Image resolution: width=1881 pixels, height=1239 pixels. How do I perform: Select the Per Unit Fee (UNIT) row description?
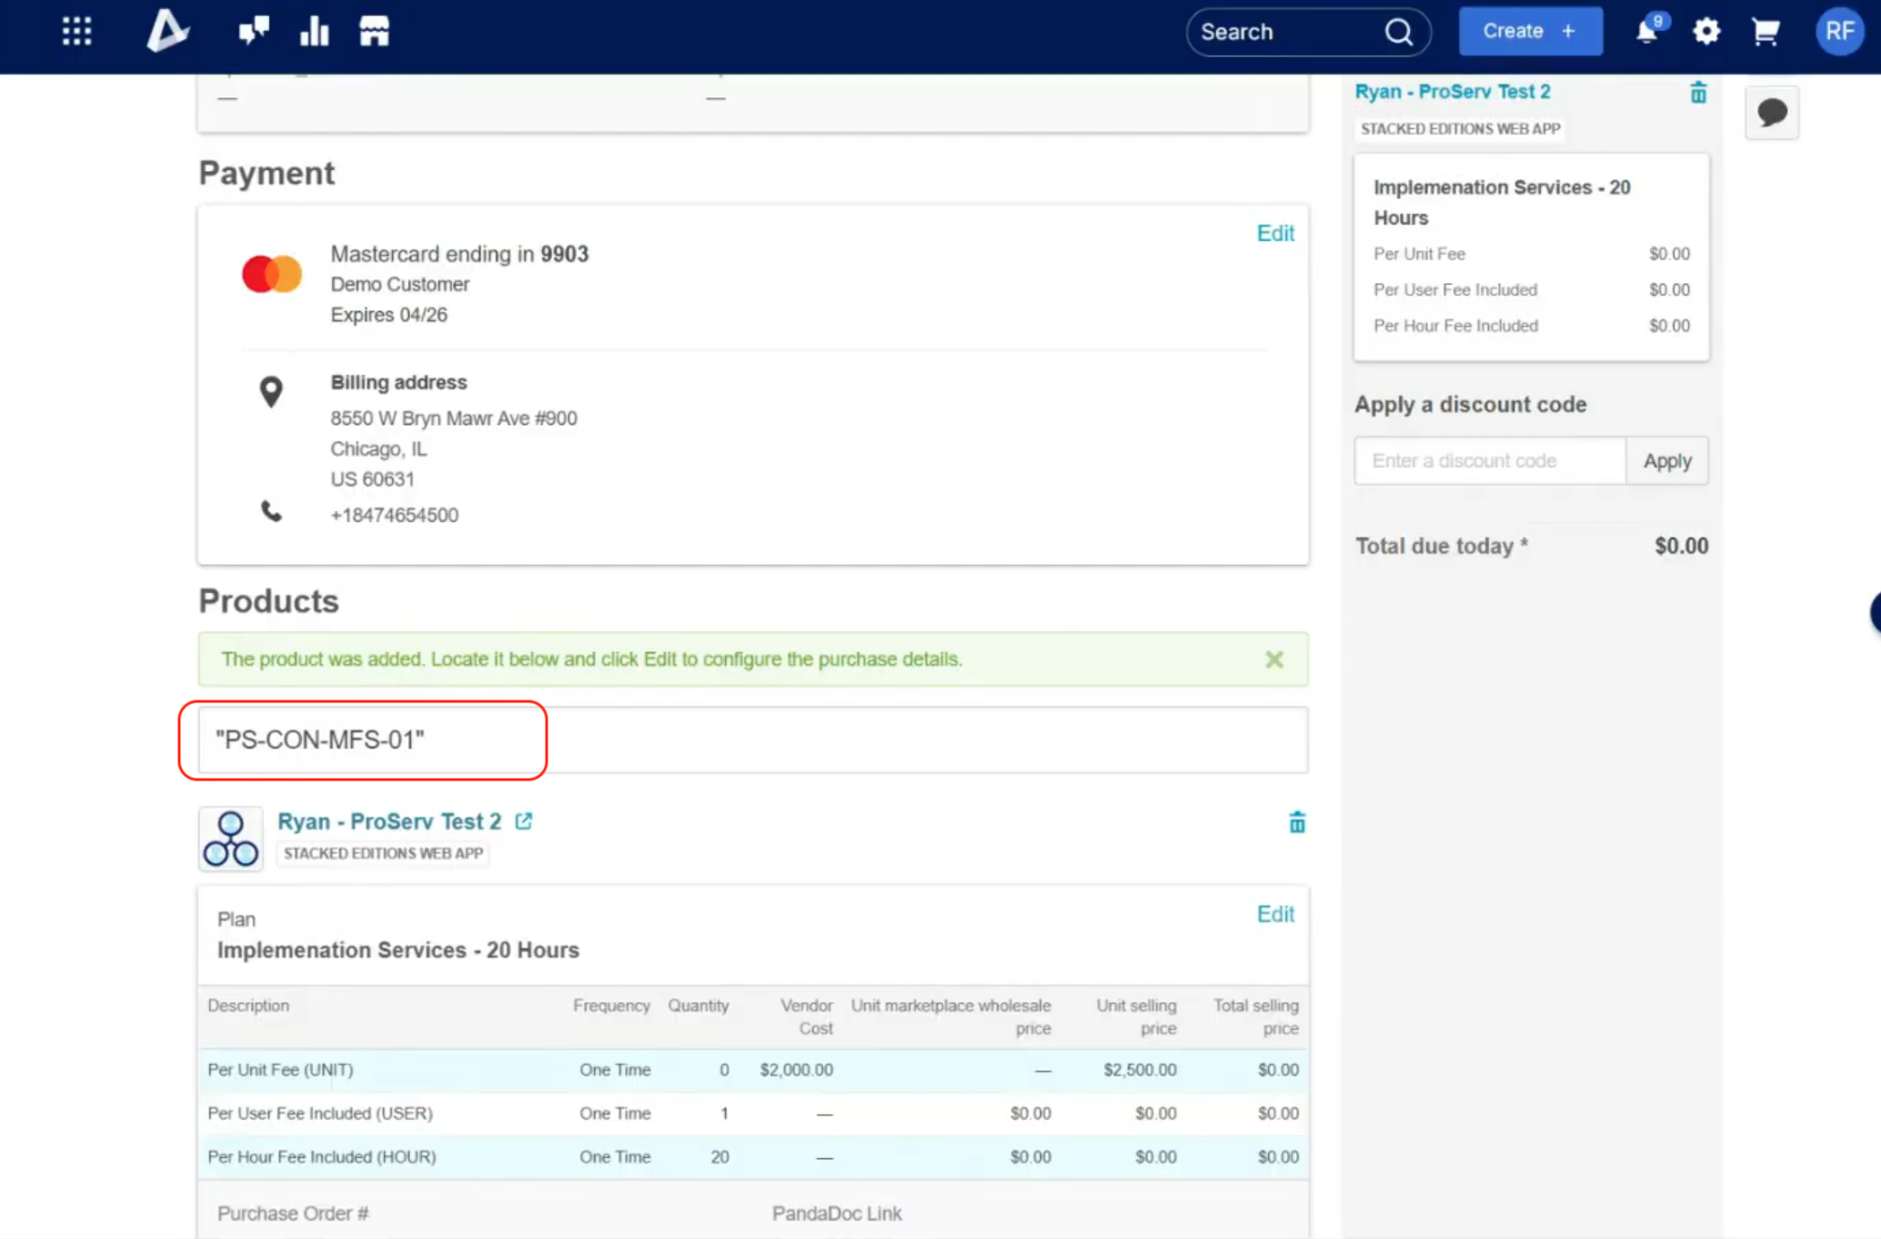(x=280, y=1070)
